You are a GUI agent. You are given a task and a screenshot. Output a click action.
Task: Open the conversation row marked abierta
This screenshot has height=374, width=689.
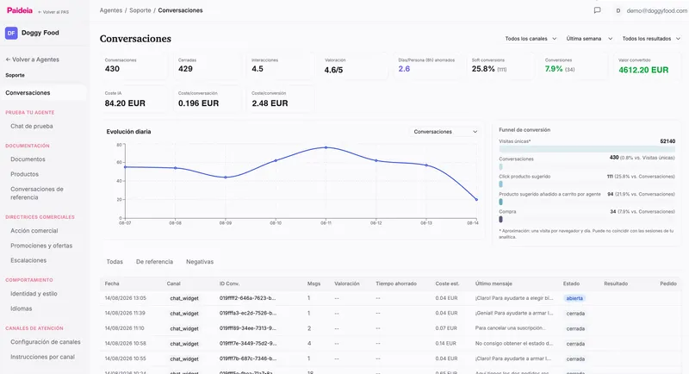click(390, 298)
